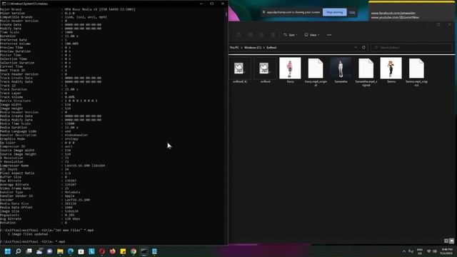Click Stop sharing button
Screen dimensions: 457x257
tap(335, 12)
